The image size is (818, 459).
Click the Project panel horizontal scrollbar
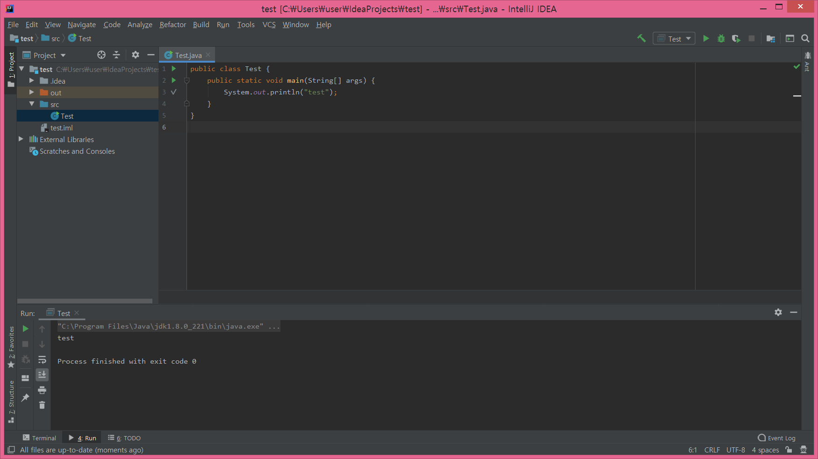(85, 301)
